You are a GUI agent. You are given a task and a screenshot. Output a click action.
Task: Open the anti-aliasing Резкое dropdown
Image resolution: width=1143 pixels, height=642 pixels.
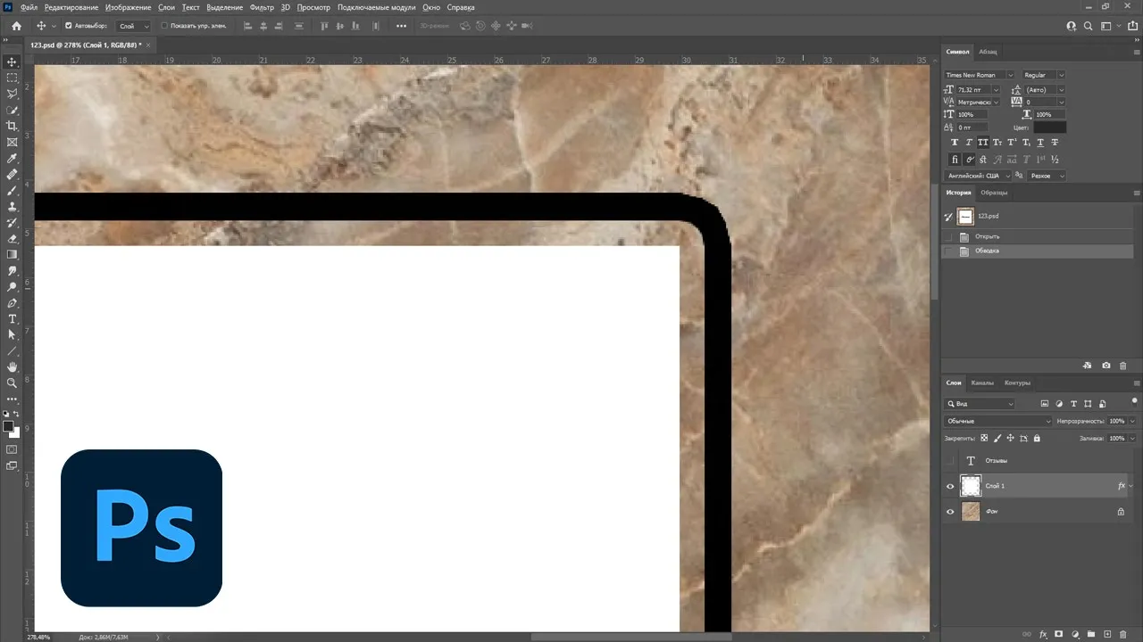[x=1047, y=177]
